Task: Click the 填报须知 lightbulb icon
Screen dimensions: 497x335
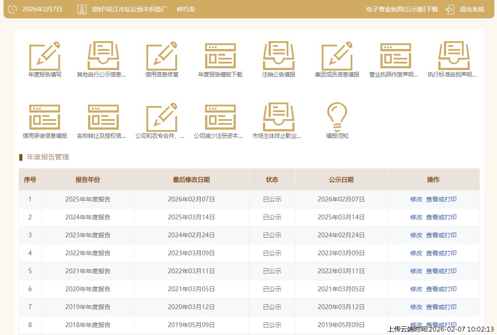Action: tap(337, 117)
